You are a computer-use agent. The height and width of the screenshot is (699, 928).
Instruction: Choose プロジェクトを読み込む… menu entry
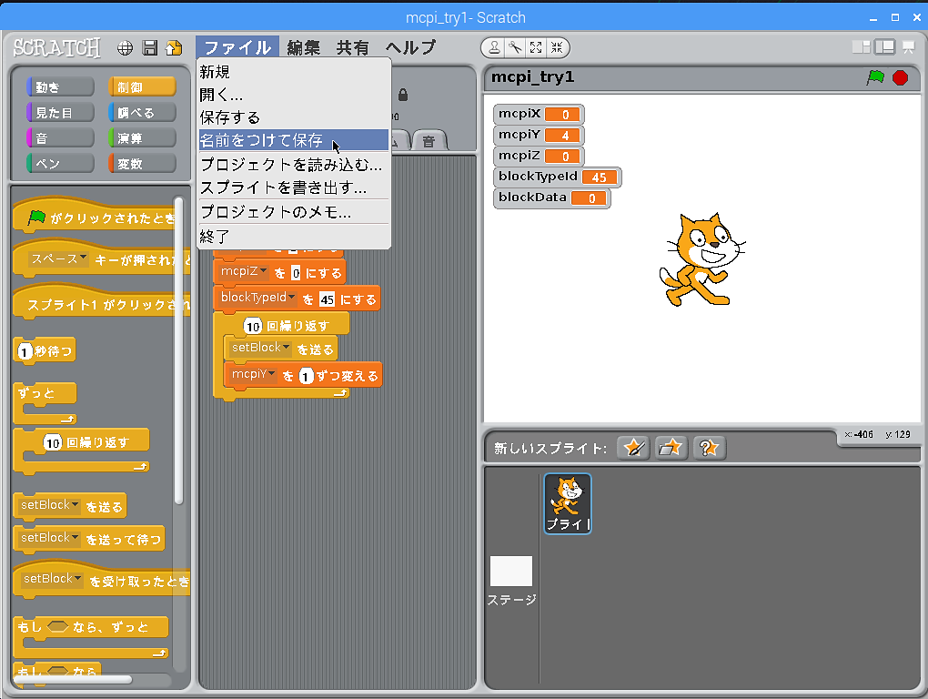(294, 165)
